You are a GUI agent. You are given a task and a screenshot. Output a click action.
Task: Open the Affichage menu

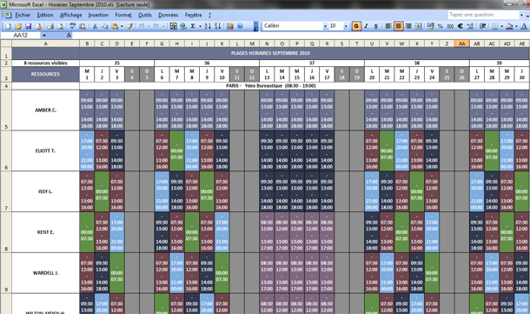click(70, 15)
